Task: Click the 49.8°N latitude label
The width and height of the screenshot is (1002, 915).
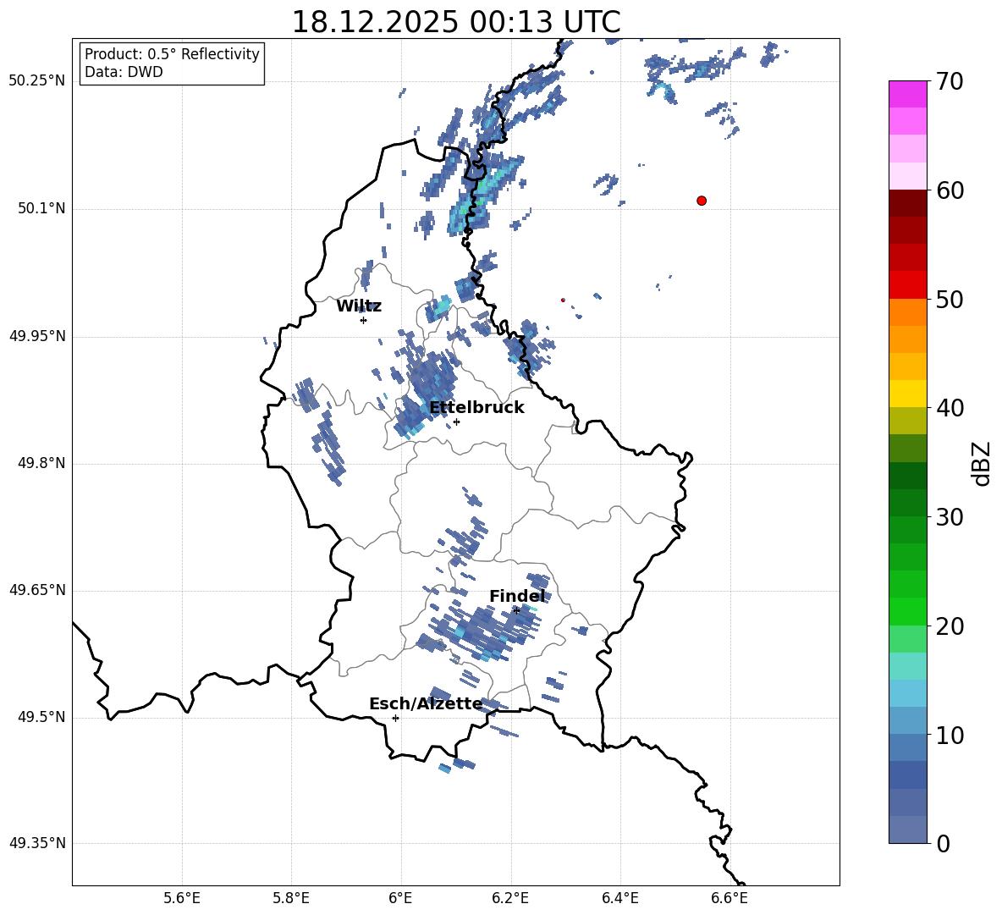Action: [x=41, y=463]
